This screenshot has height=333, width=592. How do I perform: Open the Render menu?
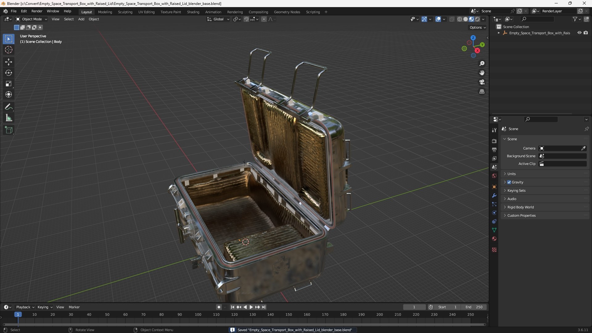click(37, 11)
